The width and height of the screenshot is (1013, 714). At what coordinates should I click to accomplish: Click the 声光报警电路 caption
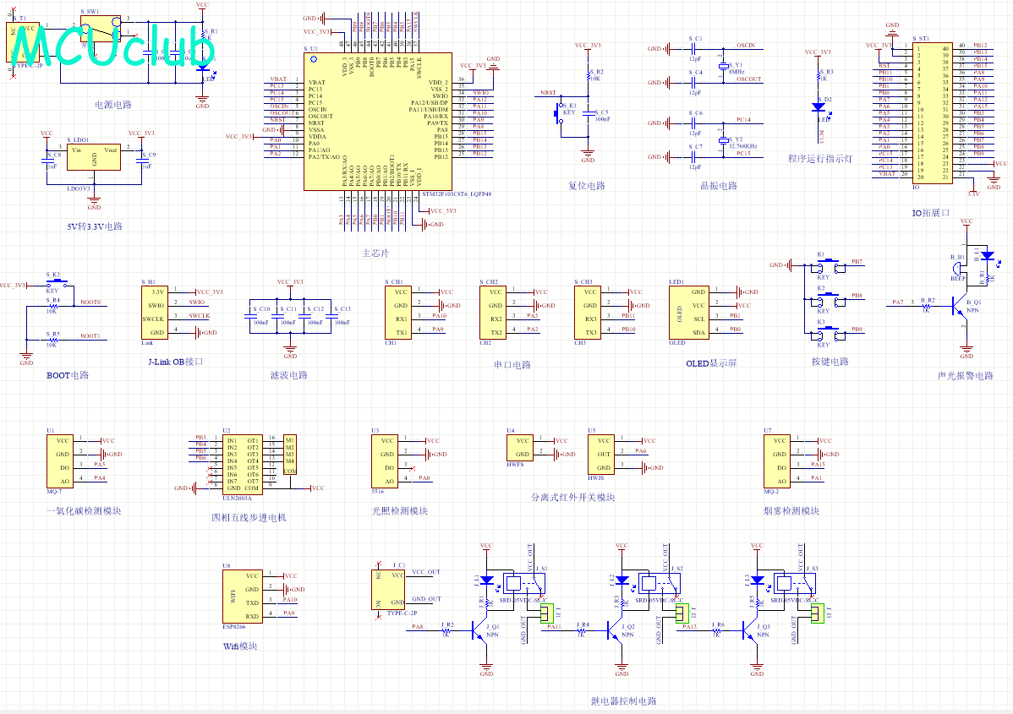[965, 376]
